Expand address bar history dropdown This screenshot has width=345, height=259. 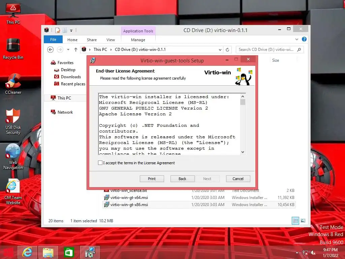coord(220,50)
